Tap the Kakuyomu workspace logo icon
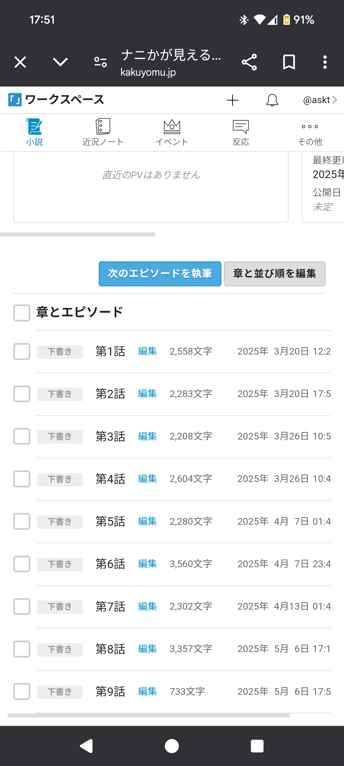Viewport: 344px width, 766px height. tap(15, 100)
